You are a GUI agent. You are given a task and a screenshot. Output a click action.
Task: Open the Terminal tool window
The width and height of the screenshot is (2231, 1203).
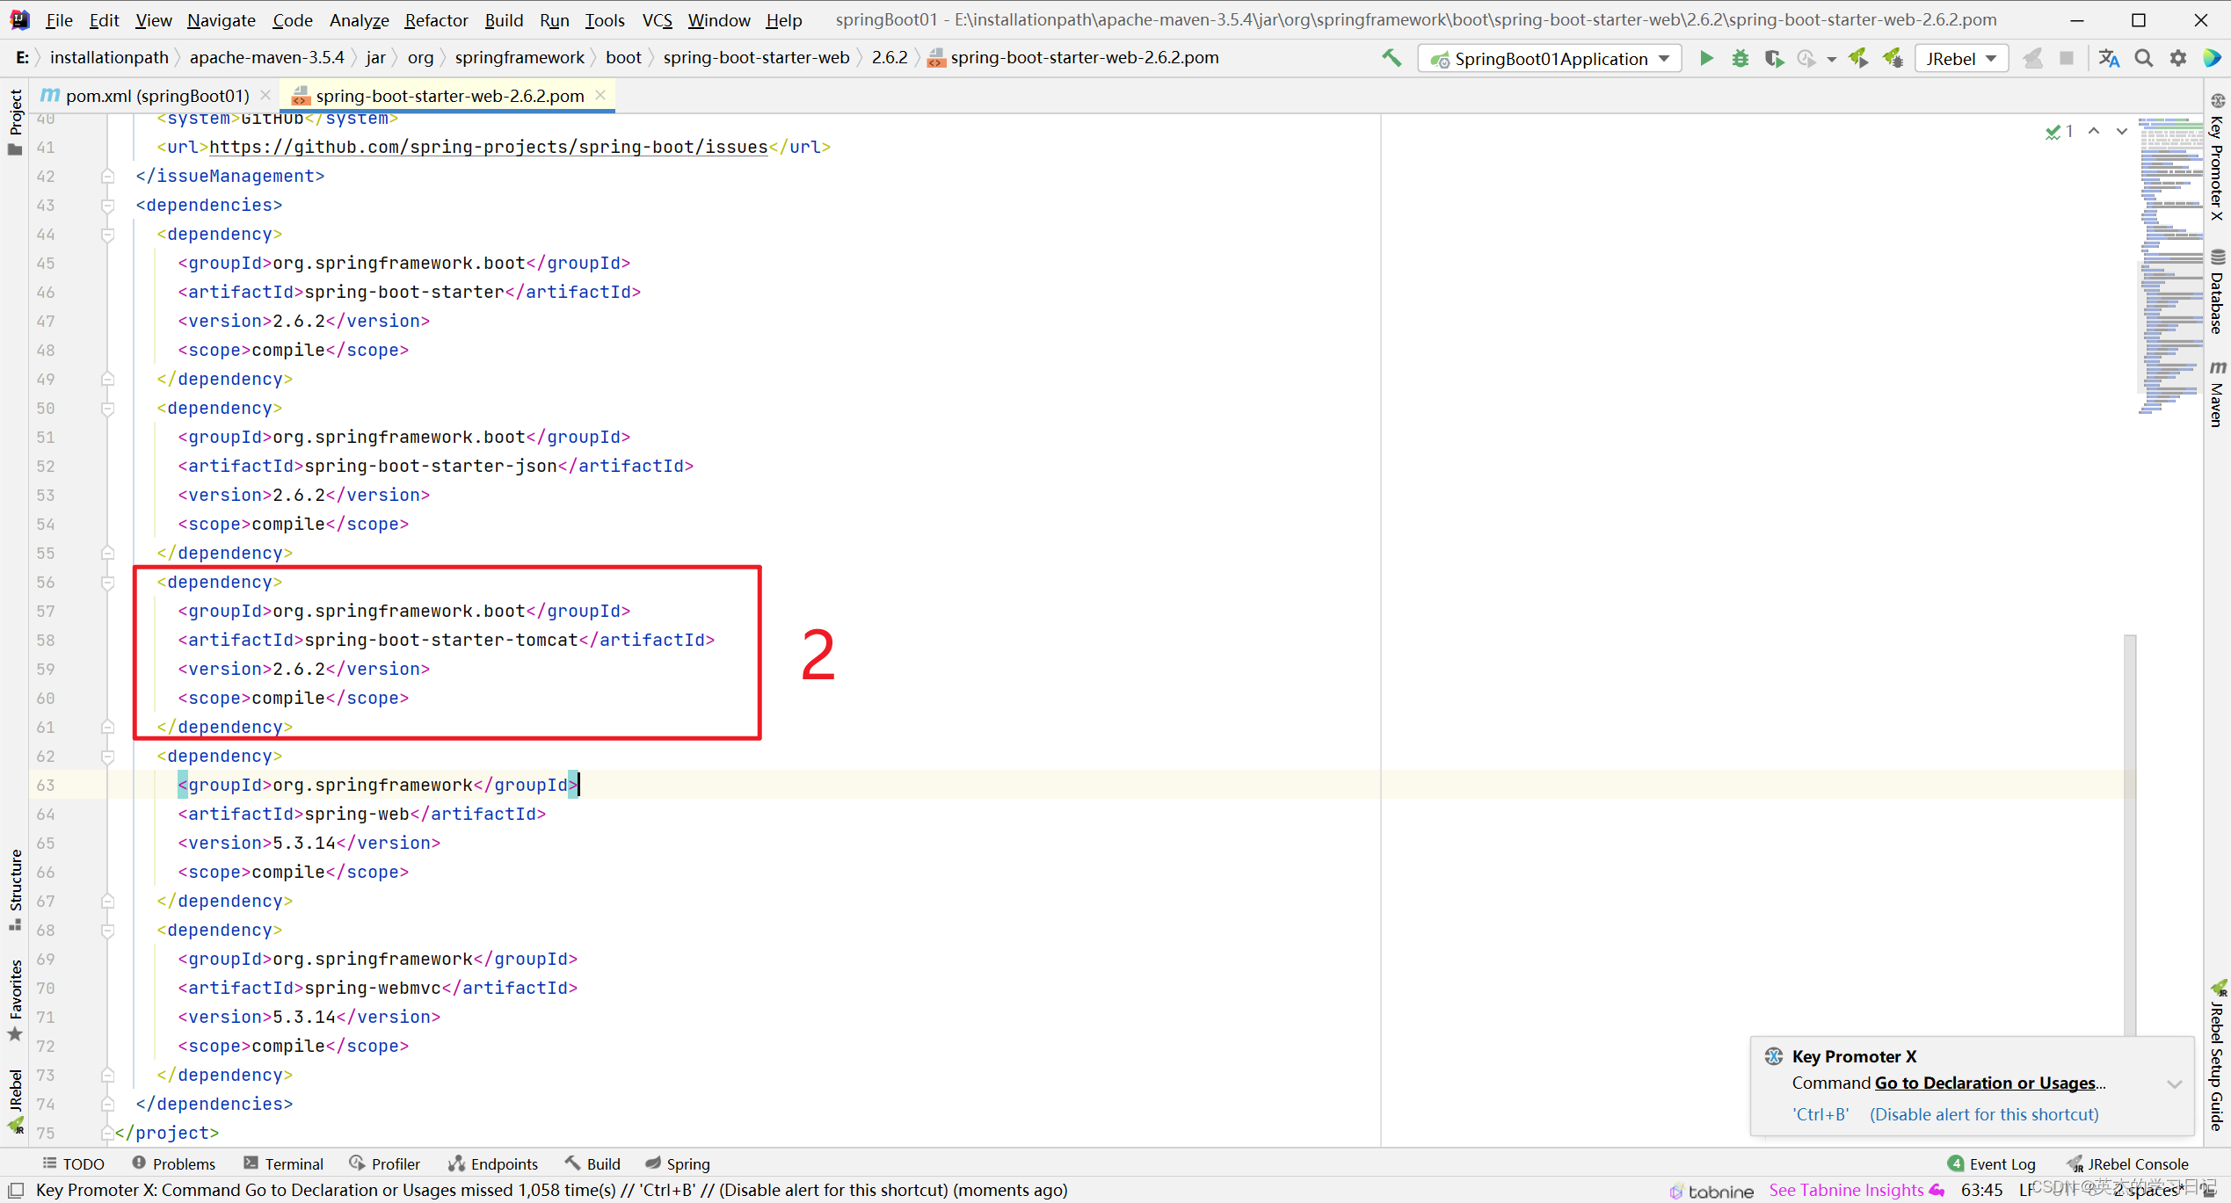pyautogui.click(x=294, y=1163)
